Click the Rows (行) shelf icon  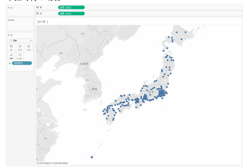37,14
